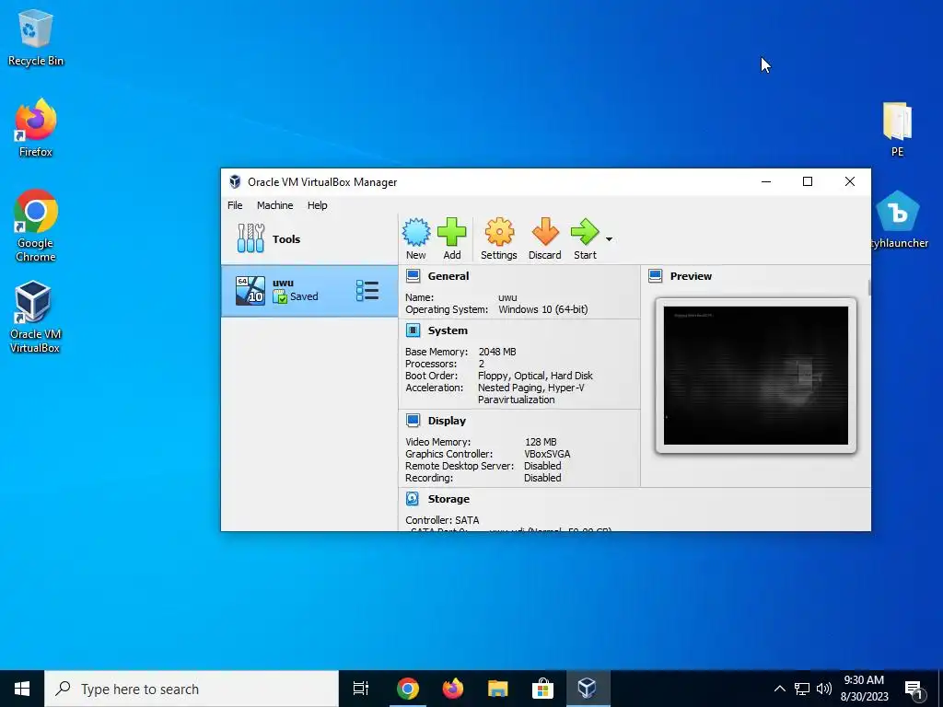Click the taskbar search box
This screenshot has width=943, height=707.
point(192,689)
